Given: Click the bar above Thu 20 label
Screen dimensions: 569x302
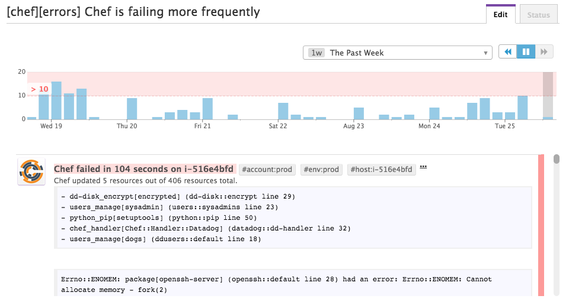Looking at the screenshot, I should (132, 109).
